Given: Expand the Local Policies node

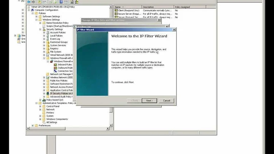Looking at the screenshot, I should coord(44,36).
